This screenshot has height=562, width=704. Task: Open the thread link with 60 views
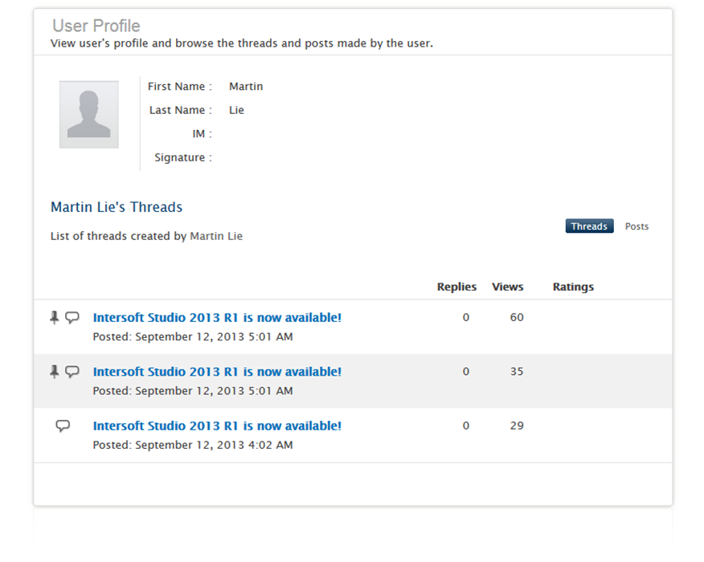tap(217, 318)
